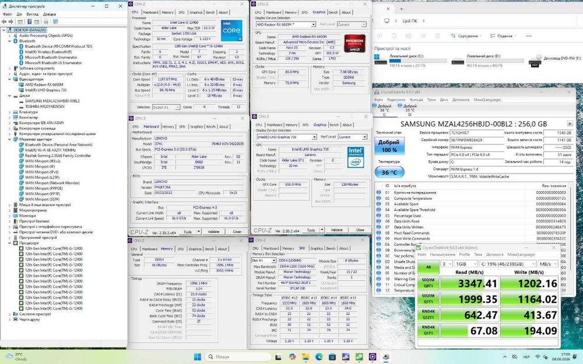Click Intel Core logo in CPU-Z
The width and height of the screenshot is (583, 364).
point(231,31)
